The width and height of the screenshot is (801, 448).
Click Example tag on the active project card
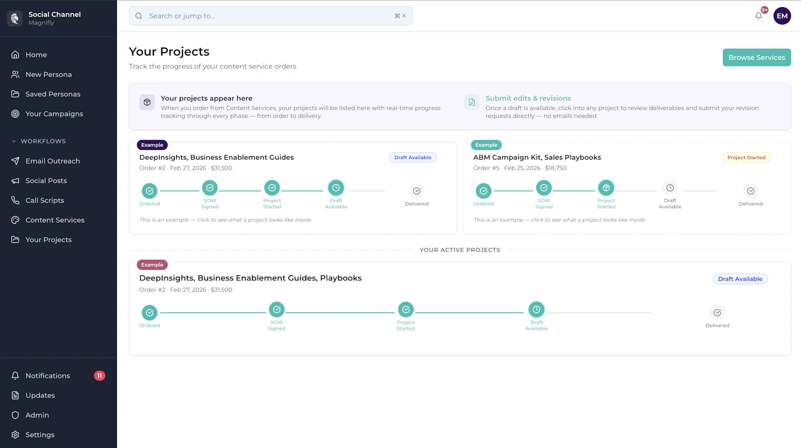click(x=152, y=265)
